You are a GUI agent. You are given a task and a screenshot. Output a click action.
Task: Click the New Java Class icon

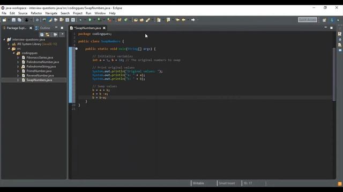click(x=126, y=20)
